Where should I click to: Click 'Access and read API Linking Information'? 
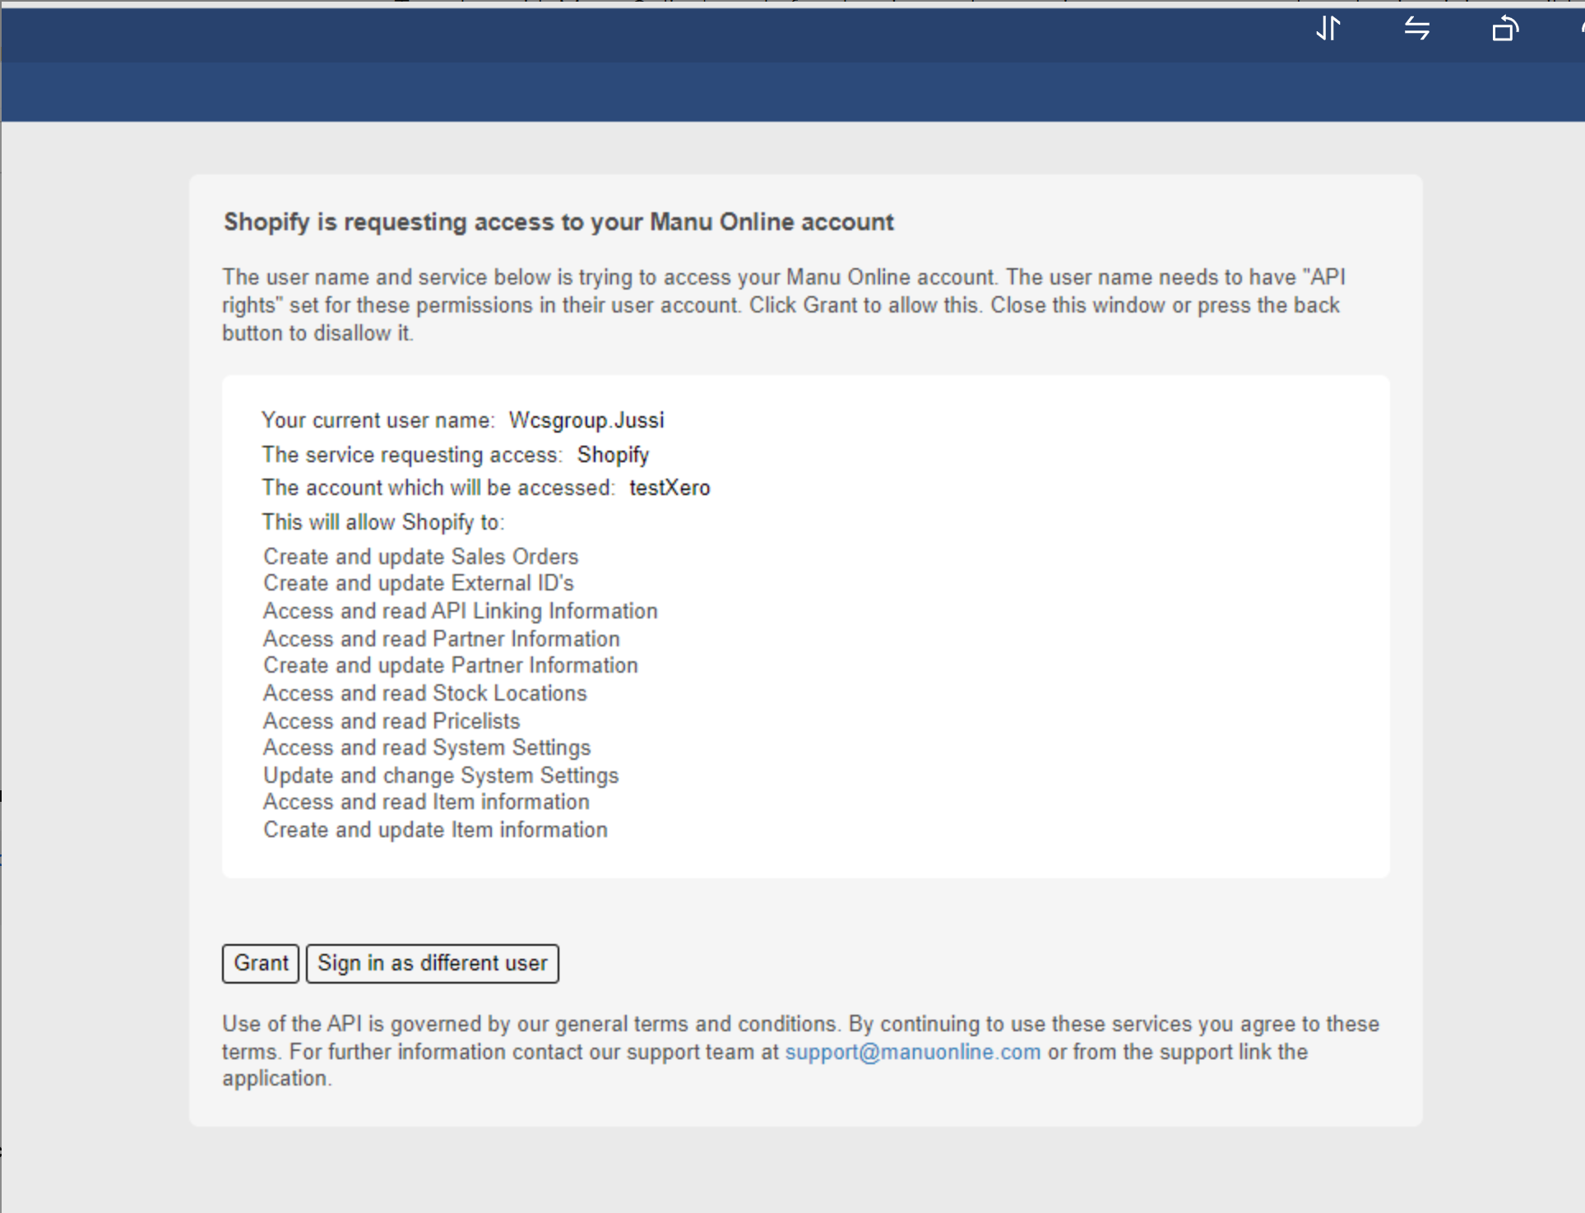[x=461, y=611]
